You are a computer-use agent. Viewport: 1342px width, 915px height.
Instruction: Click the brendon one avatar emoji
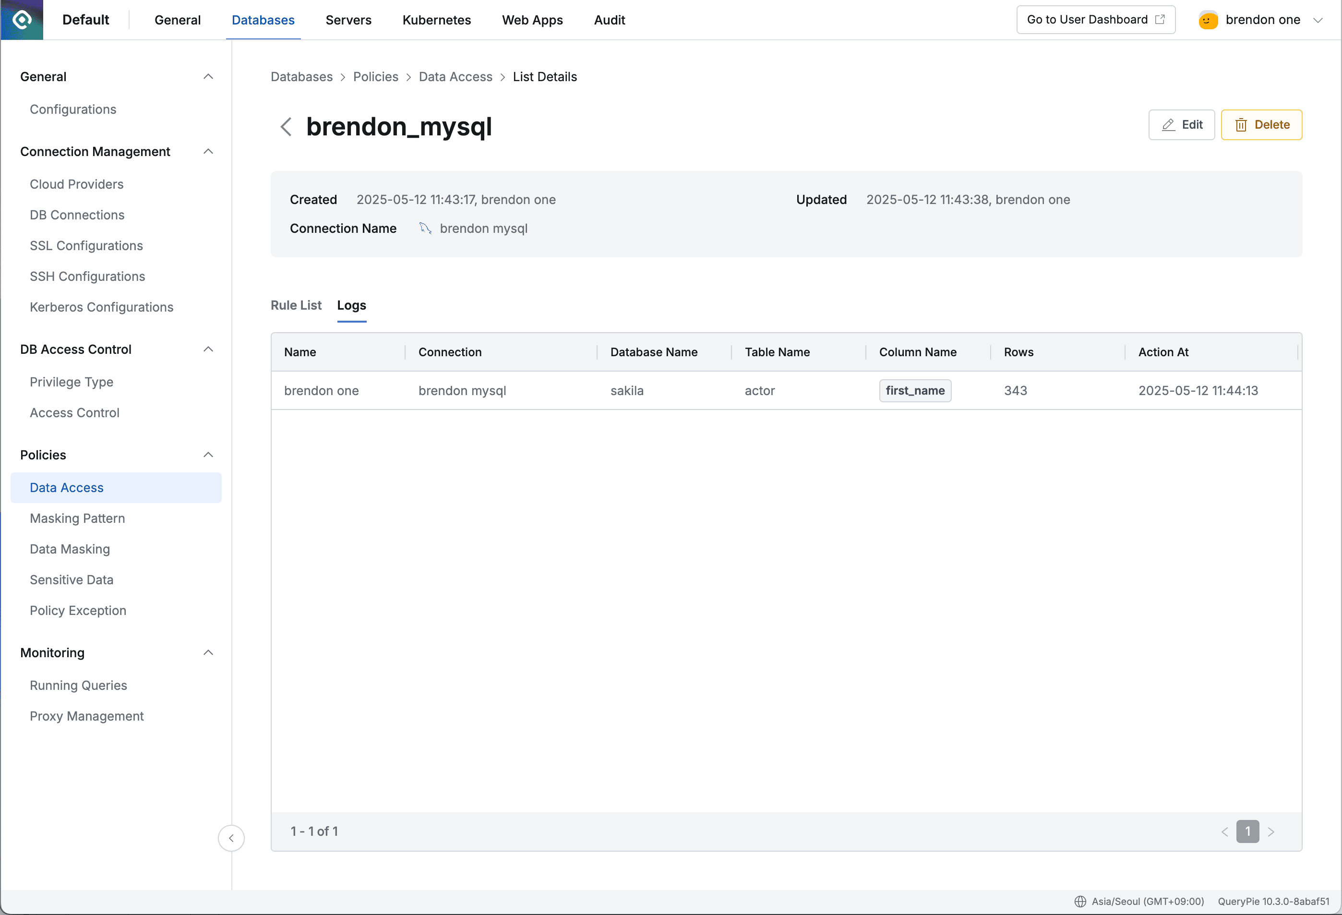(x=1208, y=19)
